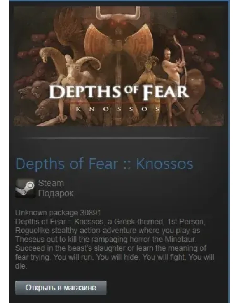Click the KNOSSOS subtitle in the banner

118,109
